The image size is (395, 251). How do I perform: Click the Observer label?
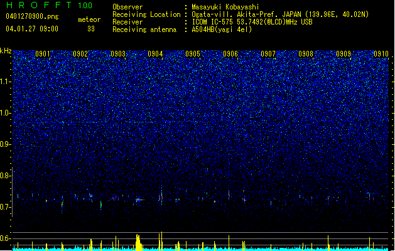pyautogui.click(x=127, y=7)
